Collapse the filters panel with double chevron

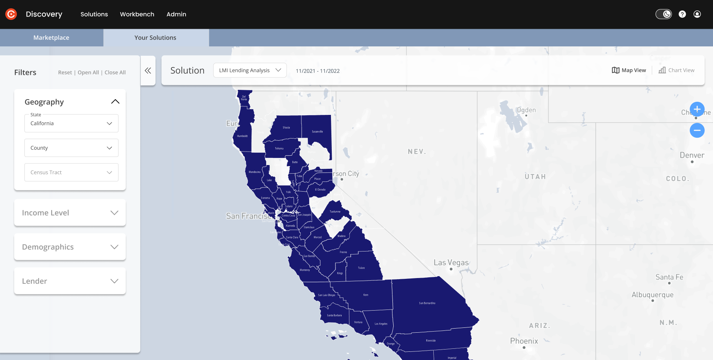(148, 70)
